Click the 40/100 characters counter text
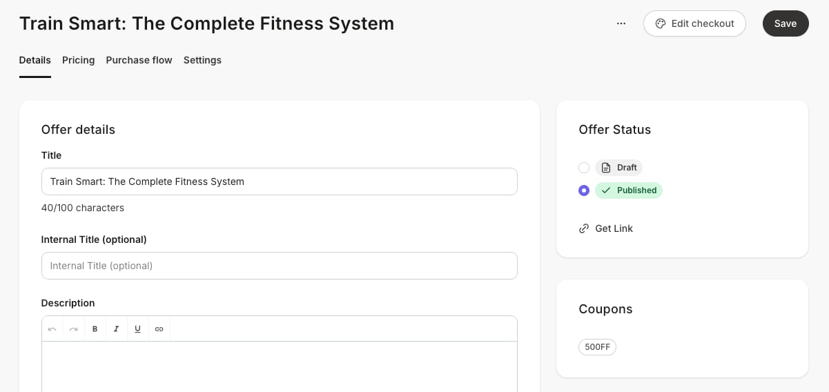Viewport: 829px width, 392px height. click(x=83, y=208)
